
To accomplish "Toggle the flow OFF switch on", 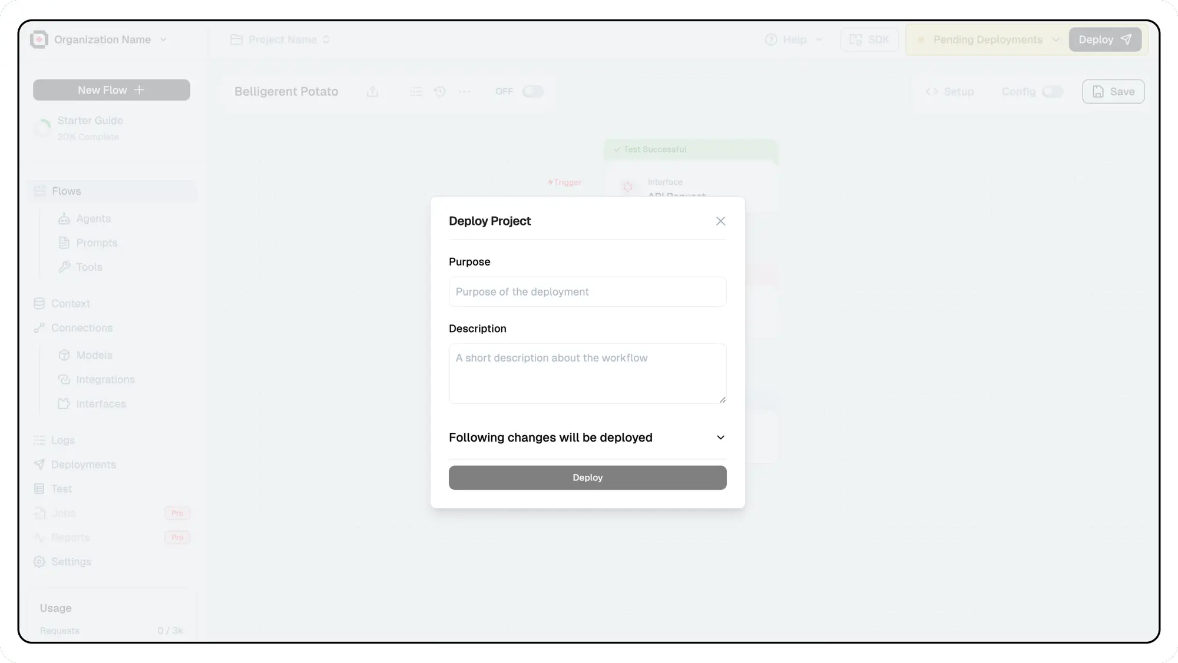I will 532,91.
